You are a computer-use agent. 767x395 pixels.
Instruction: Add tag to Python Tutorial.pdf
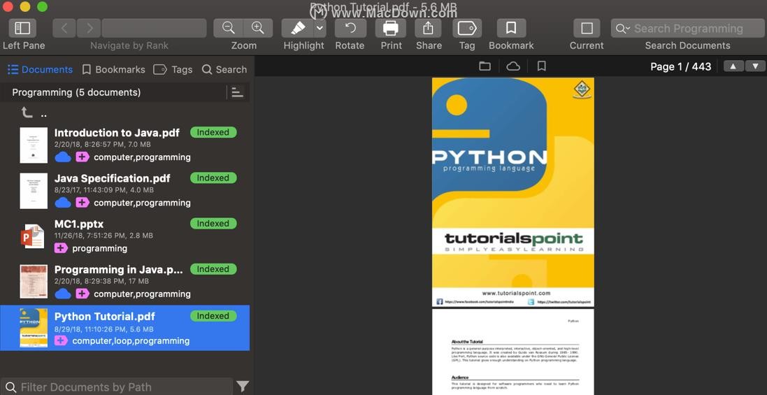[61, 340]
